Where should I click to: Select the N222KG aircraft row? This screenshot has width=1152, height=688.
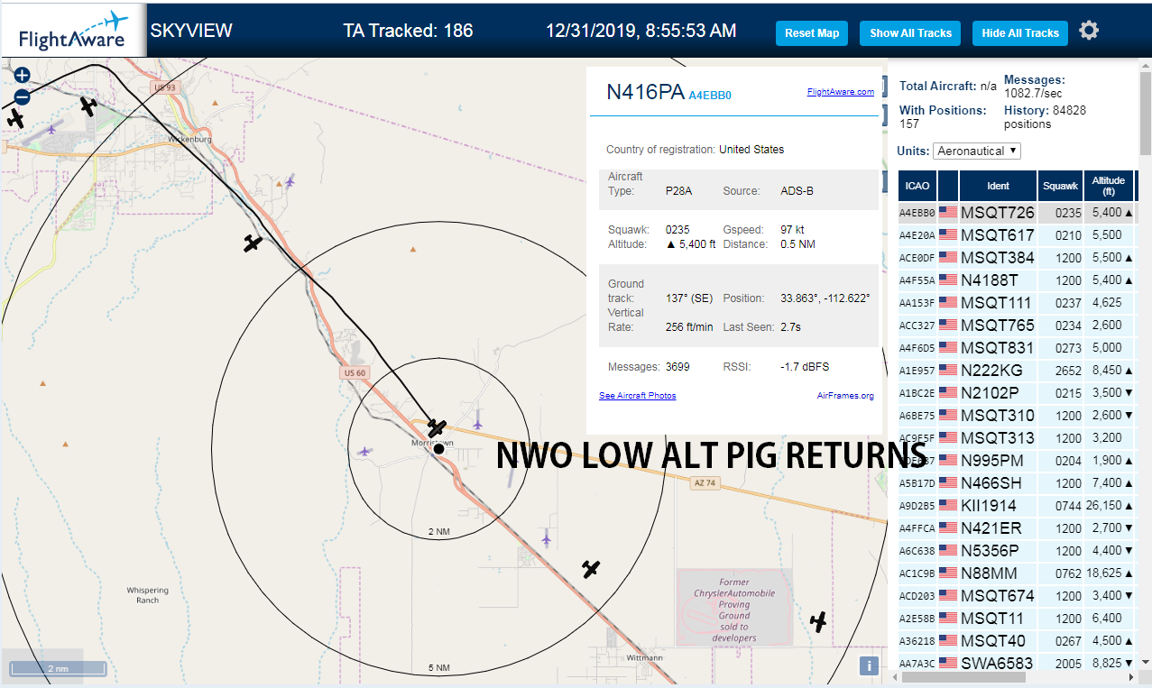click(1017, 371)
